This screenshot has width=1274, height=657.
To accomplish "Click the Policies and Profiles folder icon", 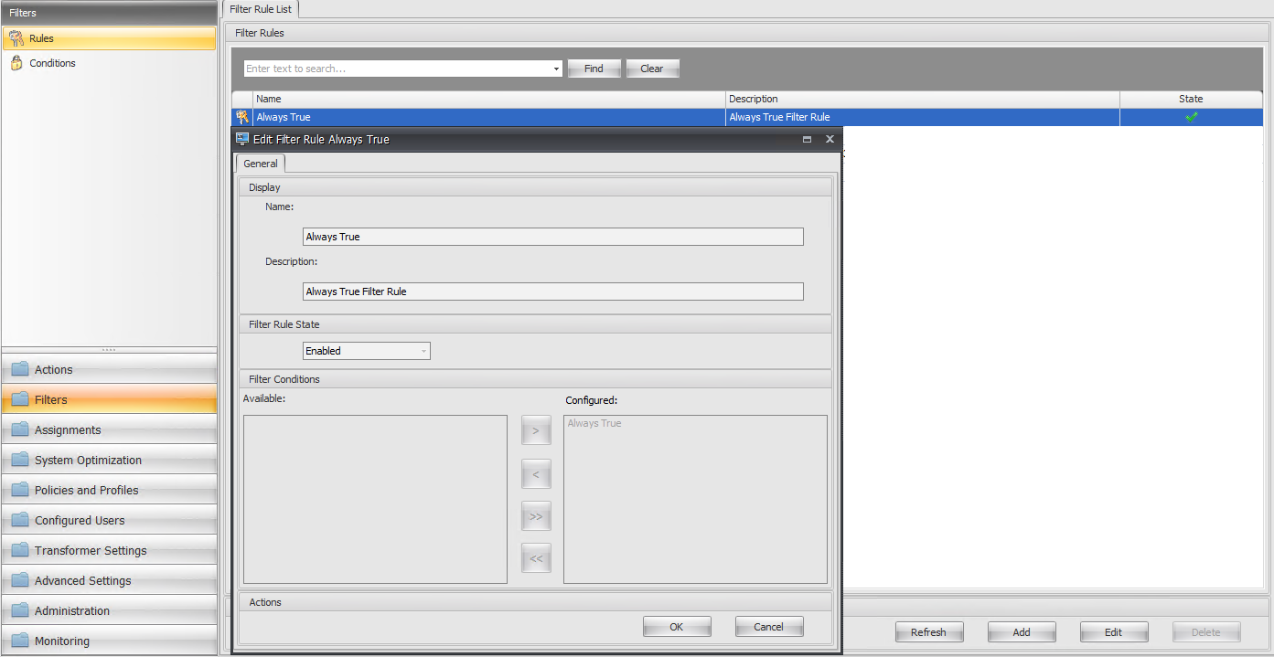I will pos(20,491).
